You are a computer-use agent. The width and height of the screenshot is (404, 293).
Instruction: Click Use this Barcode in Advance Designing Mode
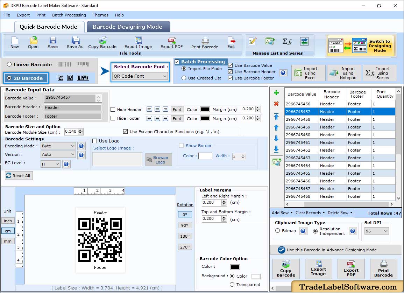click(335, 250)
